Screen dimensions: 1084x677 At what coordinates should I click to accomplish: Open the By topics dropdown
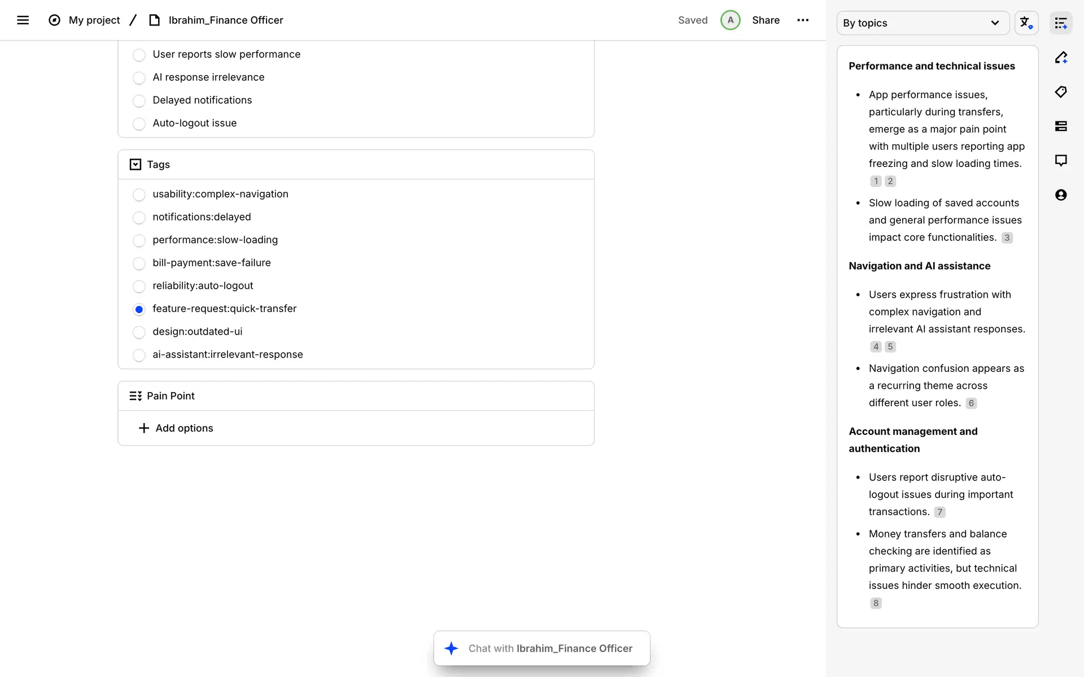pos(922,23)
